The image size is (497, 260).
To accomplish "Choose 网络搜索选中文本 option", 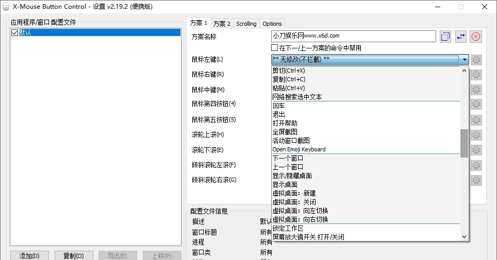I will (366, 97).
